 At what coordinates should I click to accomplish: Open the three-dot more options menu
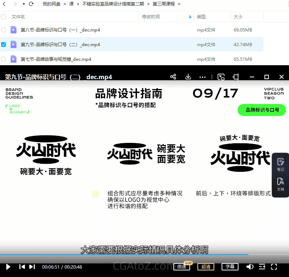pos(203,77)
